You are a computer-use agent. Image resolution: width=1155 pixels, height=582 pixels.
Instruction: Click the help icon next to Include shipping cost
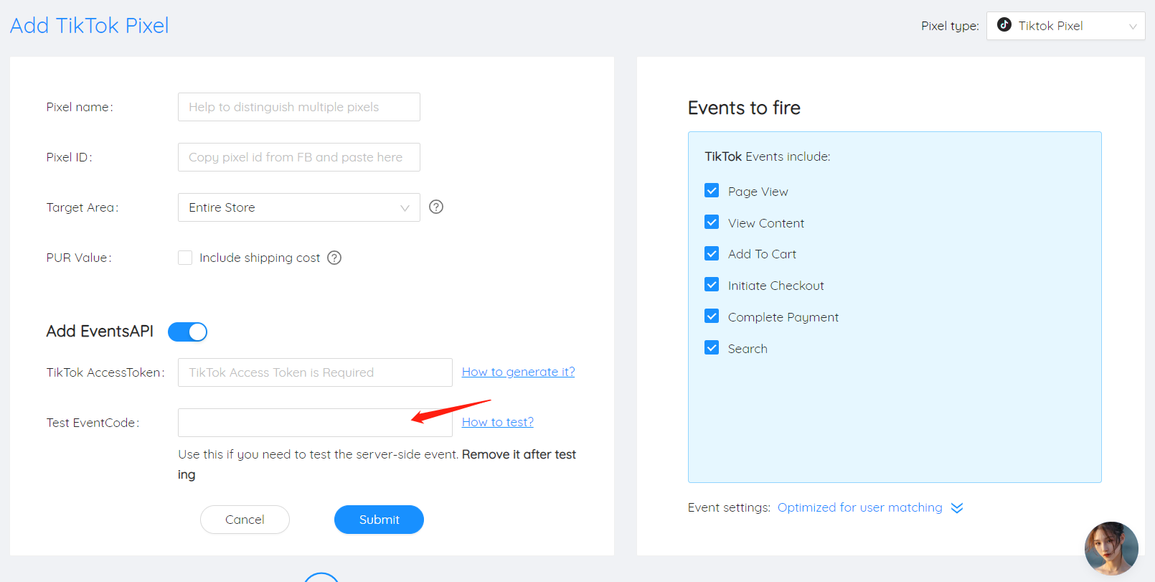point(334,258)
